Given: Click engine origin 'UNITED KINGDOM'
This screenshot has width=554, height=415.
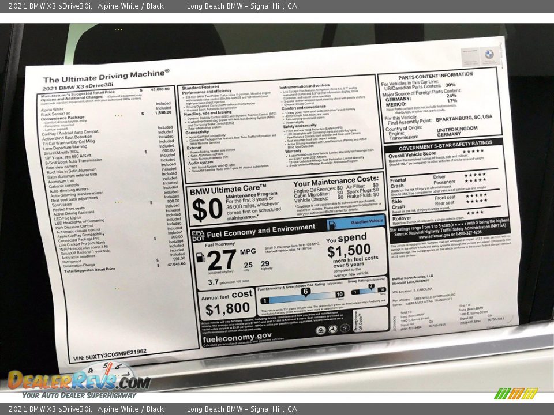Looking at the screenshot, I should 457,129.
